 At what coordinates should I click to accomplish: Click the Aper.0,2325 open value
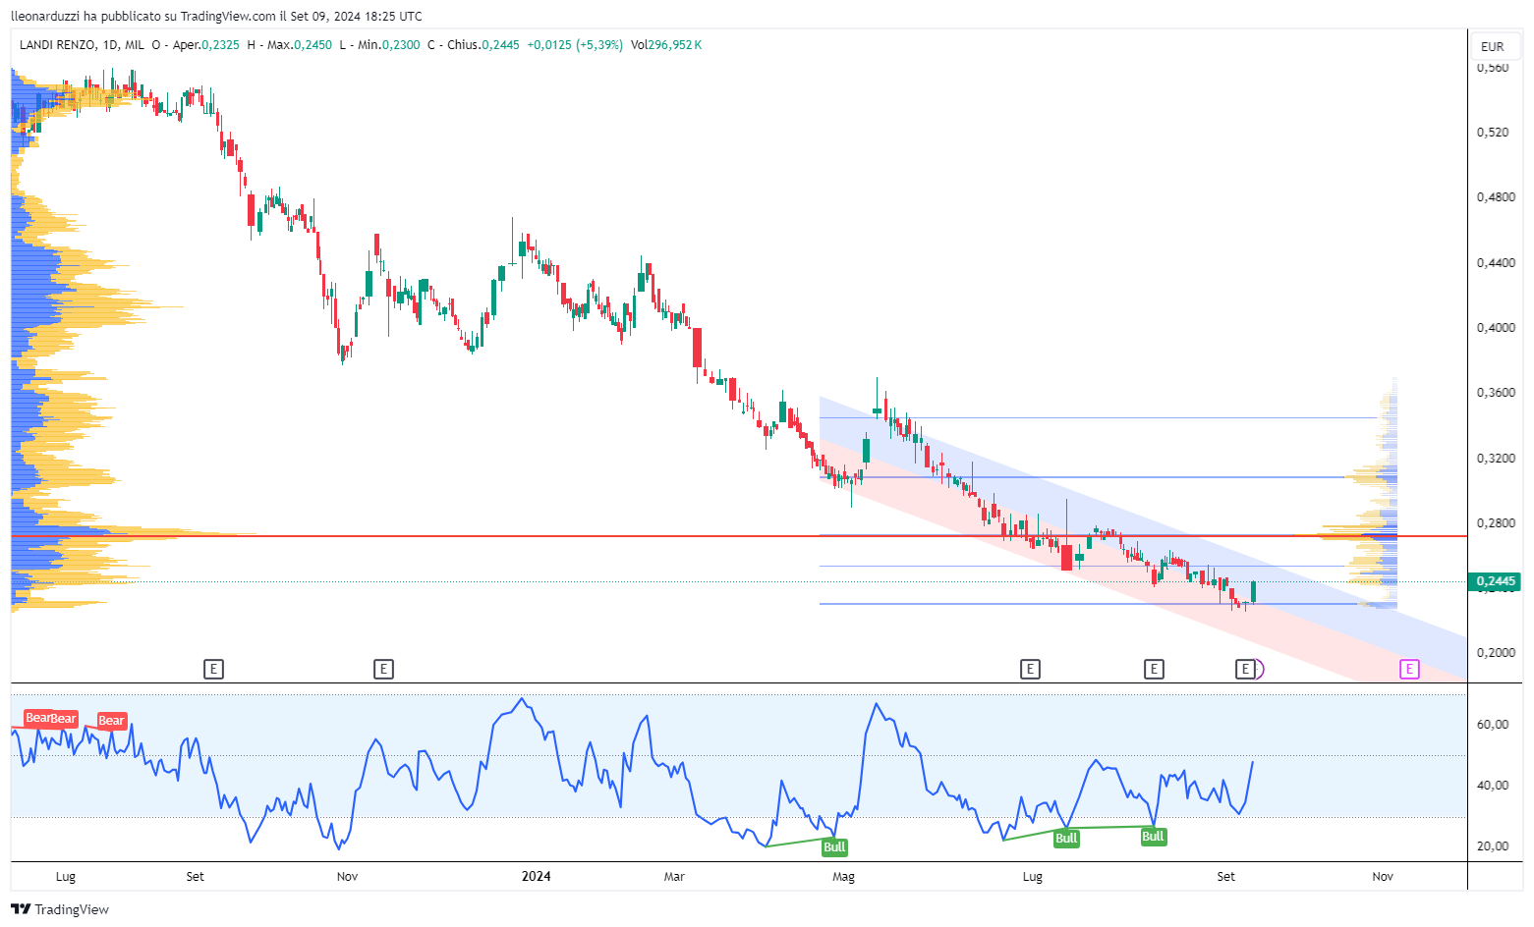[x=206, y=45]
